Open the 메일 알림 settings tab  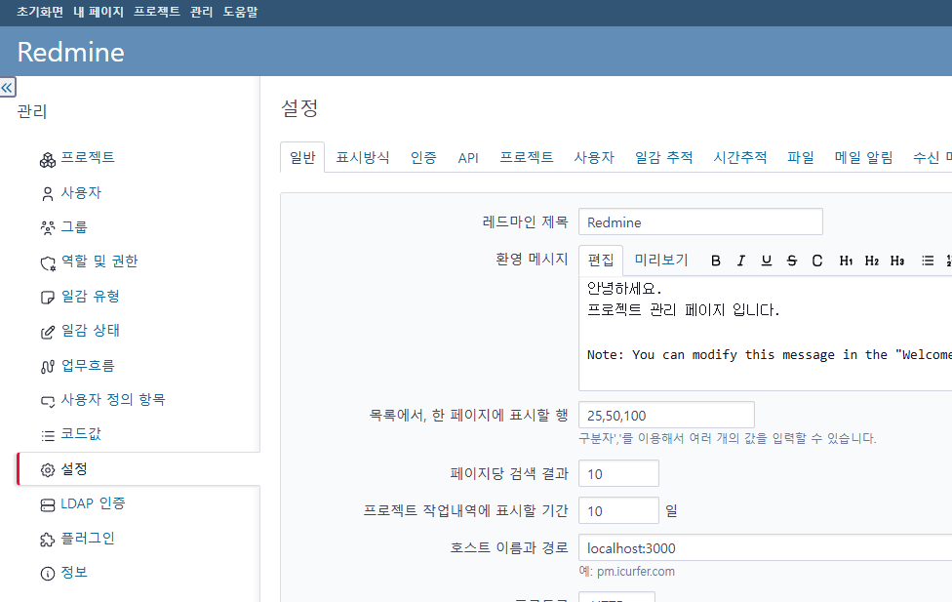click(863, 157)
